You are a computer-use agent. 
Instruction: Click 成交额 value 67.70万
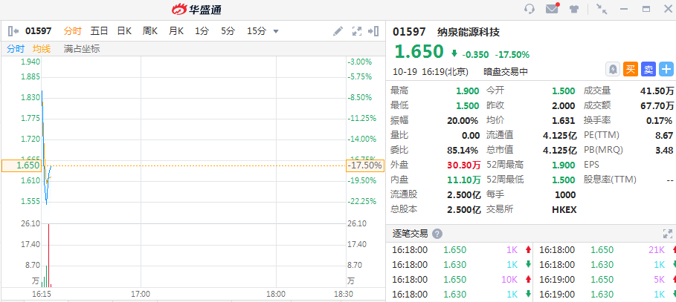pyautogui.click(x=657, y=106)
